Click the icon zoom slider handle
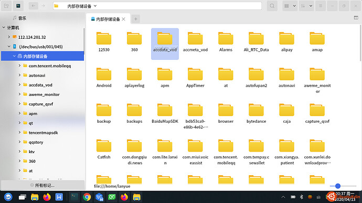Screen dimensions: 362x203 338,186
